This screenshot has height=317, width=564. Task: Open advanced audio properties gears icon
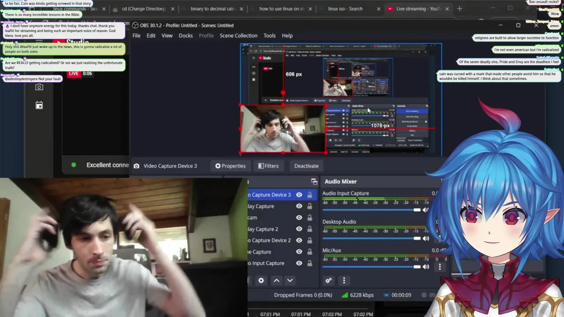328,280
